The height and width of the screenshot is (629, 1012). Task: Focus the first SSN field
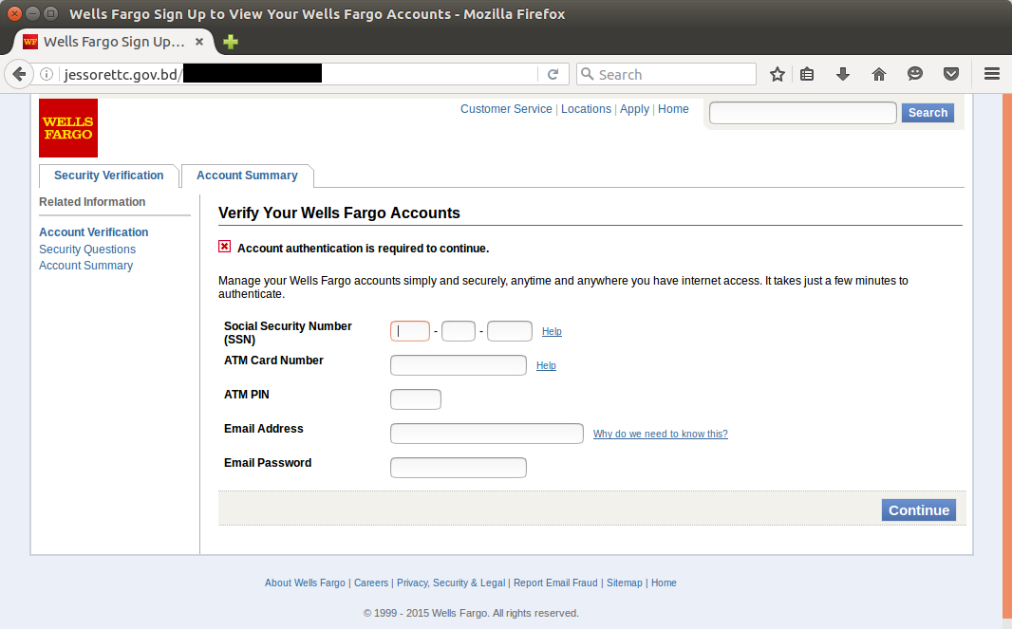click(x=410, y=331)
